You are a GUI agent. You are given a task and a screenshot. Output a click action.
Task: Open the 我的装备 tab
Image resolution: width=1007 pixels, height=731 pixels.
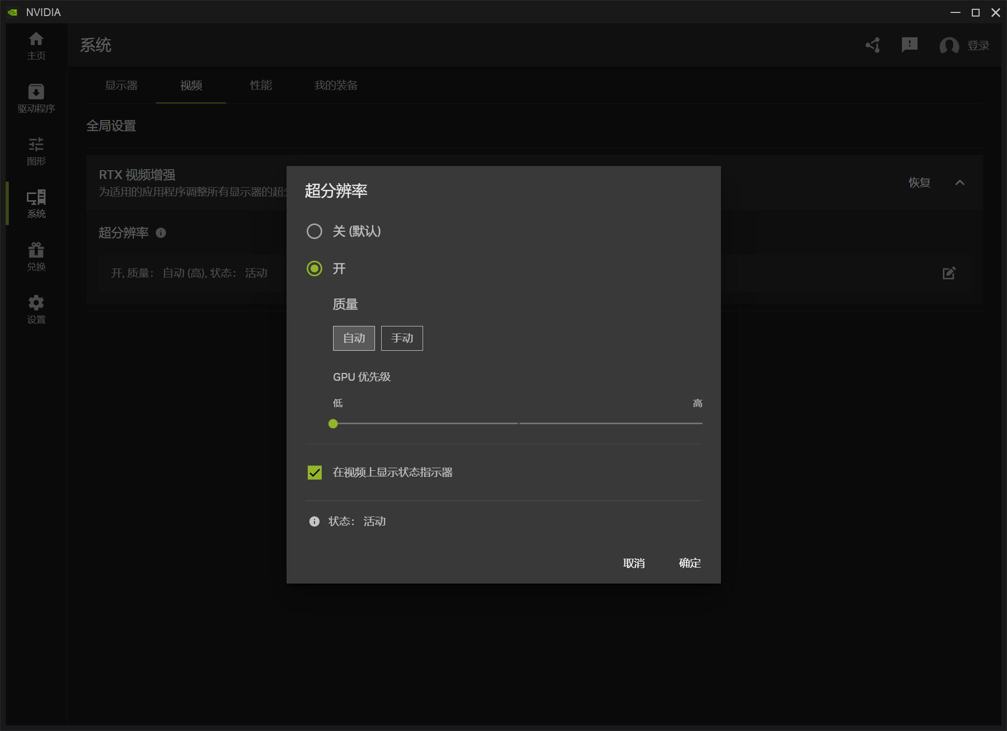pyautogui.click(x=336, y=85)
